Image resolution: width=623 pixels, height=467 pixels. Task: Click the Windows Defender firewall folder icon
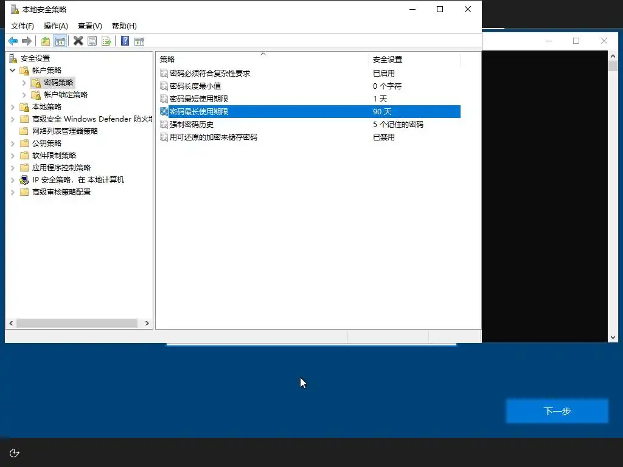(24, 119)
